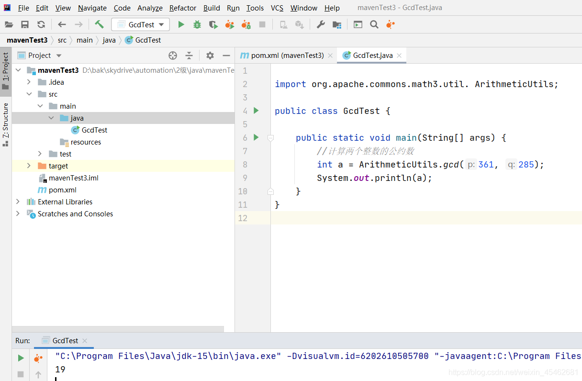This screenshot has height=381, width=582.
Task: Fold the main method at line 6
Action: tap(270, 138)
